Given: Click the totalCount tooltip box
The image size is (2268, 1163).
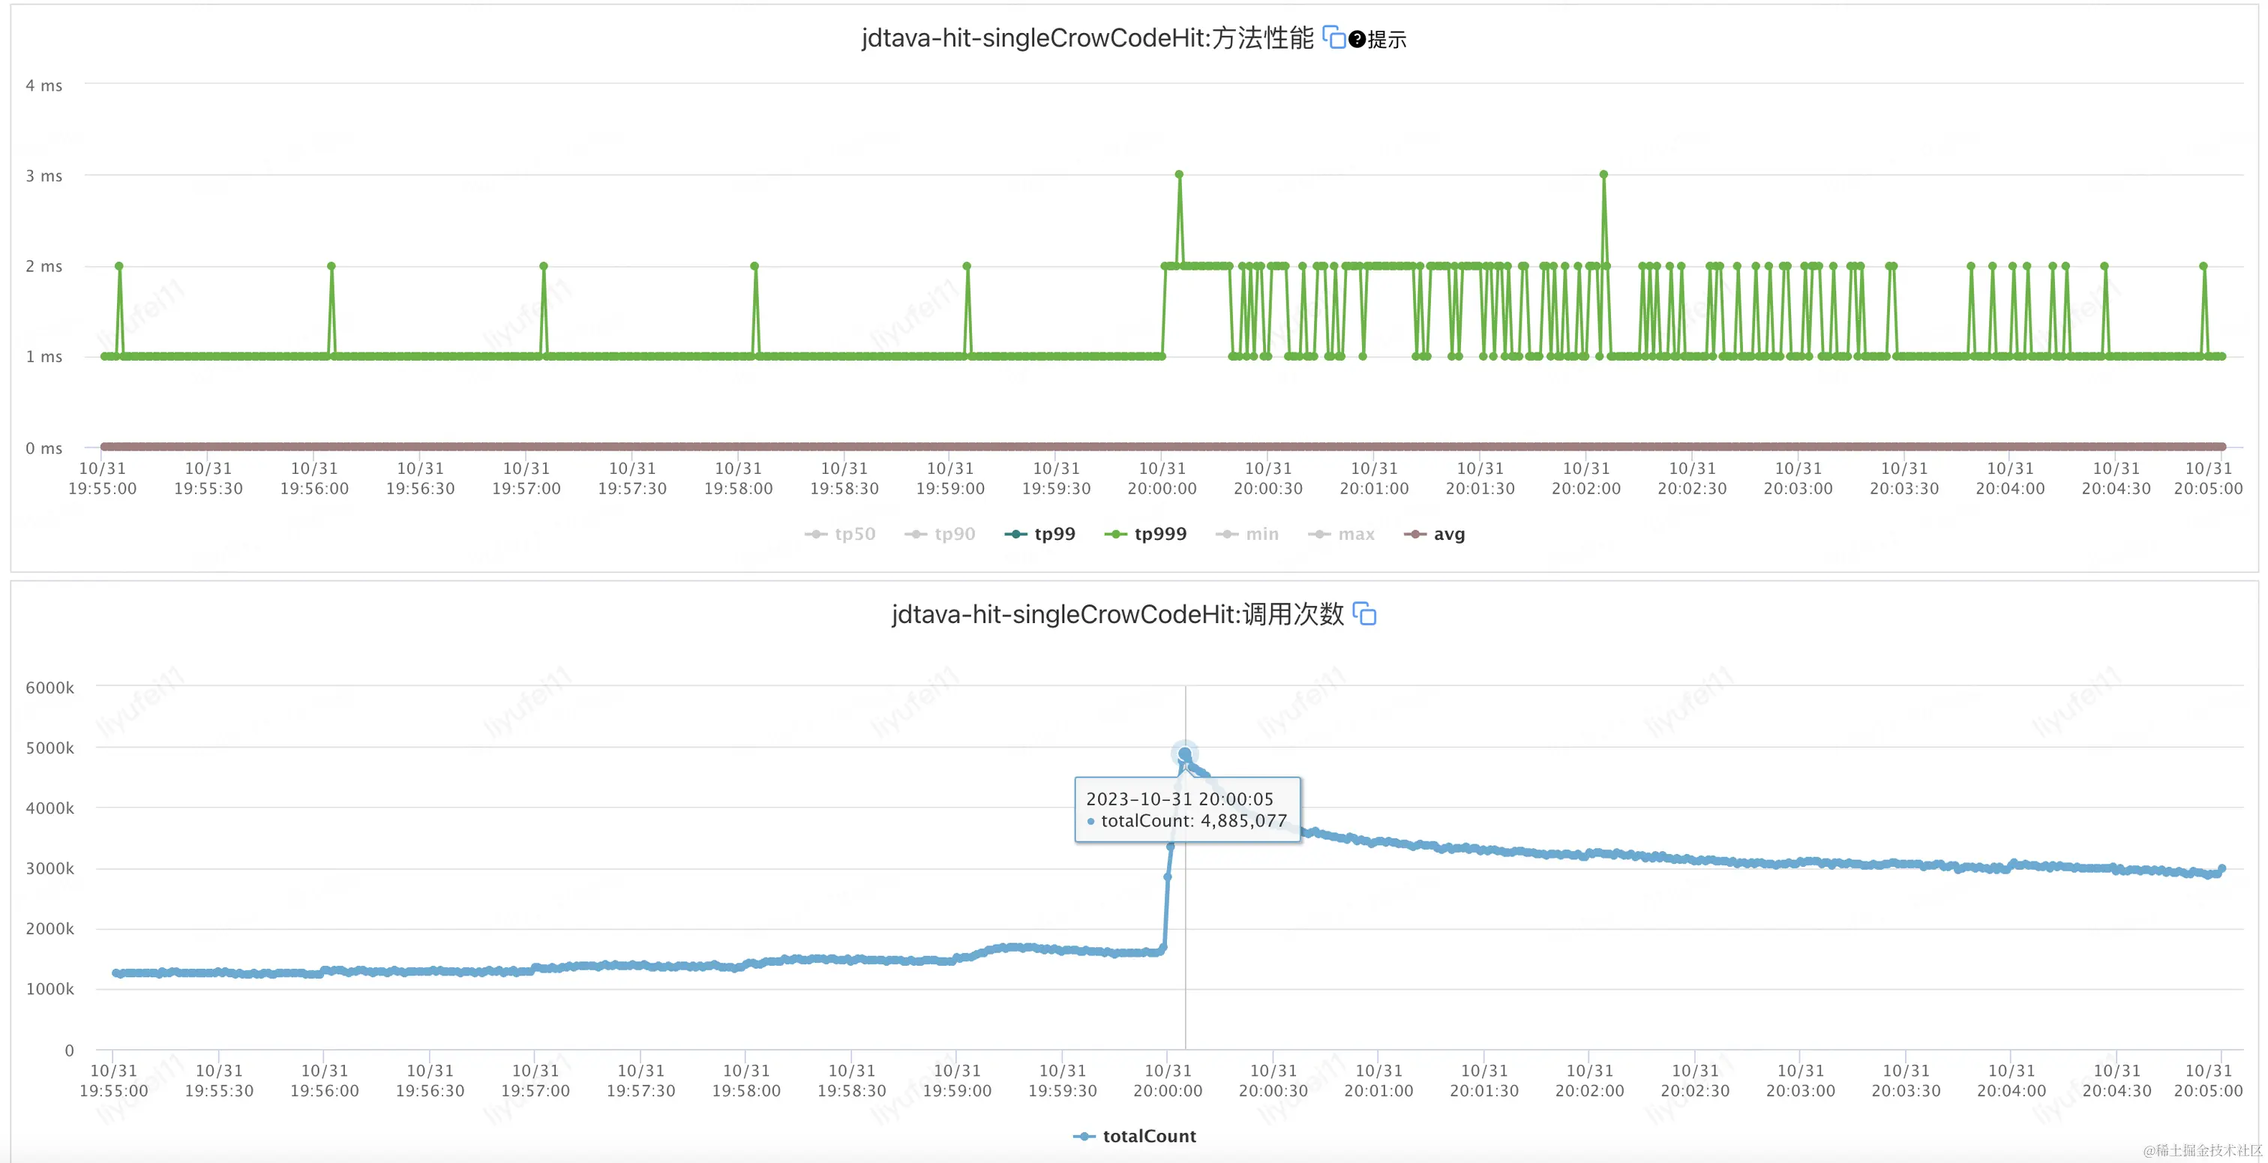Looking at the screenshot, I should [x=1186, y=810].
